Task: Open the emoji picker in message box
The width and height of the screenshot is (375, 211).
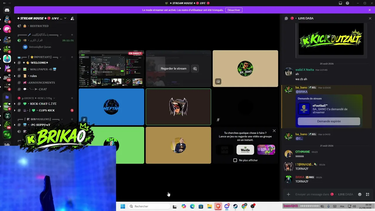Action: [x=360, y=194]
